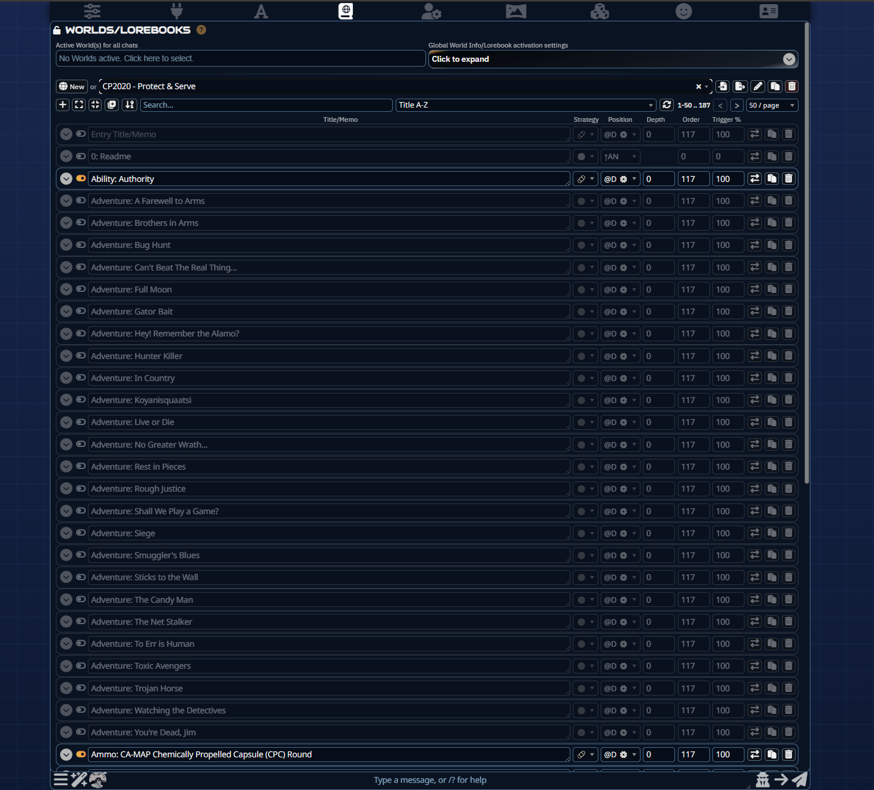874x790 pixels.
Task: Open the Worlds/Lorebooks help question mark
Action: 201,30
